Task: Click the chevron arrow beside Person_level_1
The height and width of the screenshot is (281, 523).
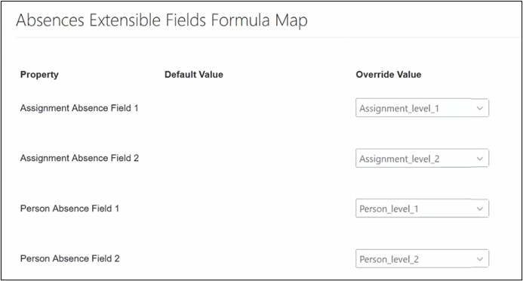Action: (x=480, y=209)
